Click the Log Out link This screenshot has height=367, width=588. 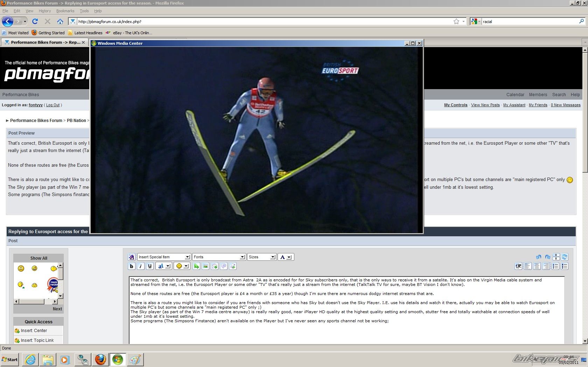click(53, 105)
